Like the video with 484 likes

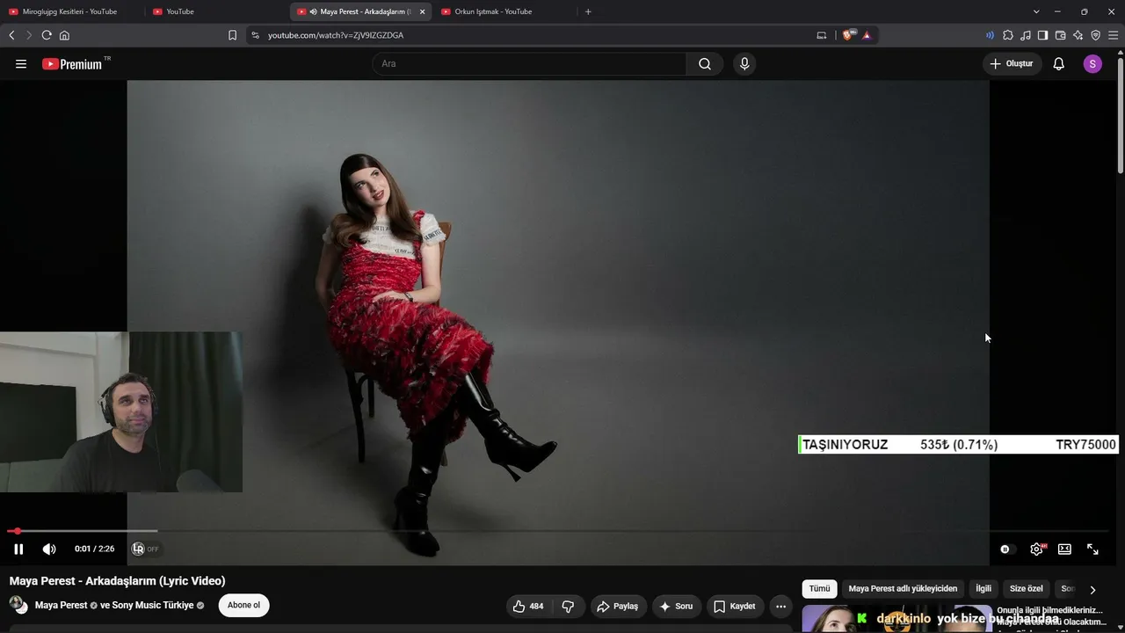tap(528, 607)
